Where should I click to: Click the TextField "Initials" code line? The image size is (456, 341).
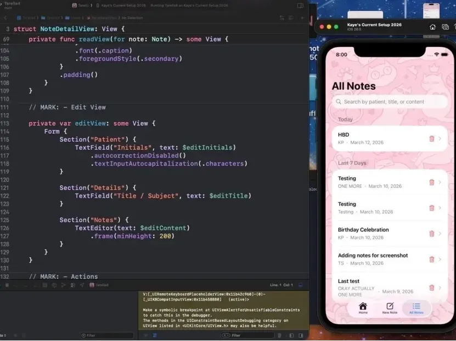tap(155, 148)
